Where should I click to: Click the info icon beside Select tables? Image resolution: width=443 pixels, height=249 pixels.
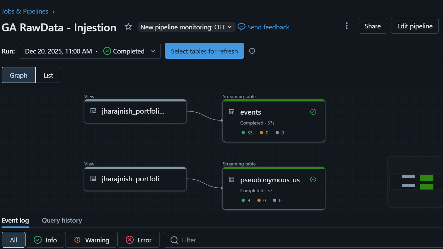pos(252,51)
